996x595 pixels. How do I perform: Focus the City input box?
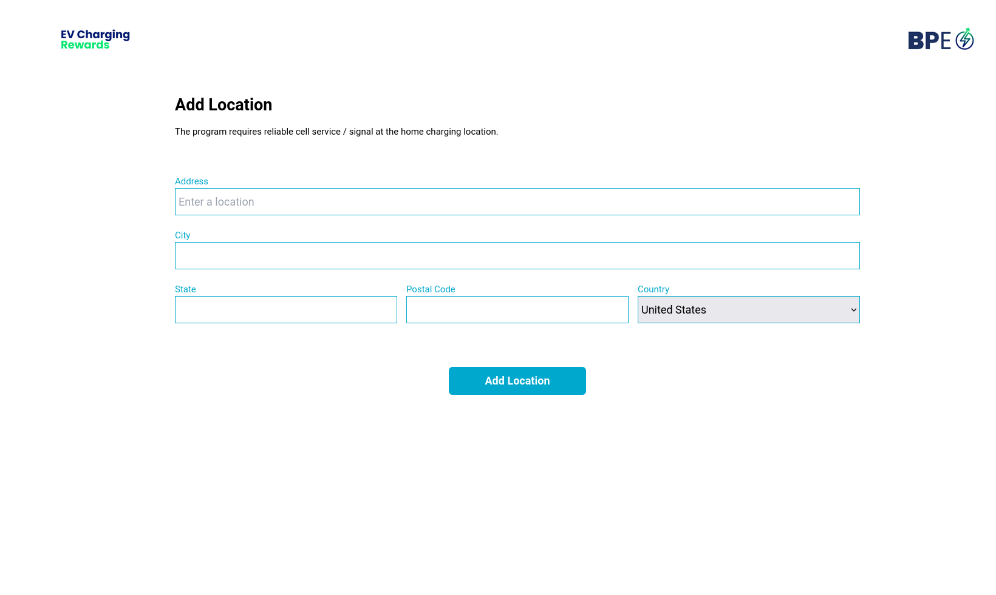(517, 255)
